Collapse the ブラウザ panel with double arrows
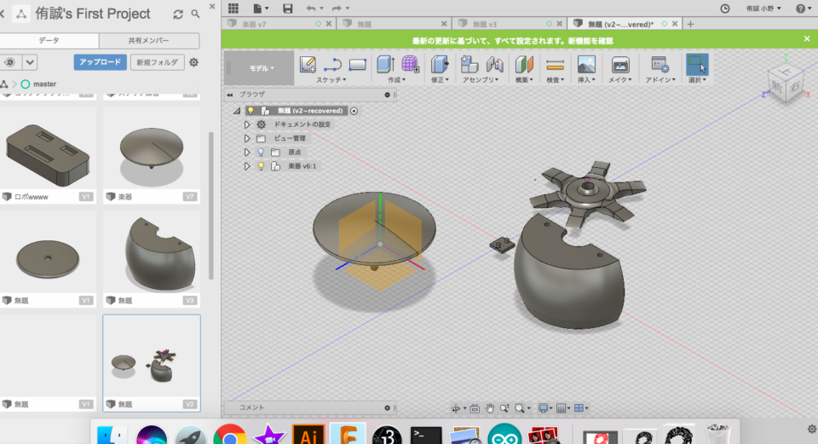This screenshot has height=444, width=818. click(230, 95)
